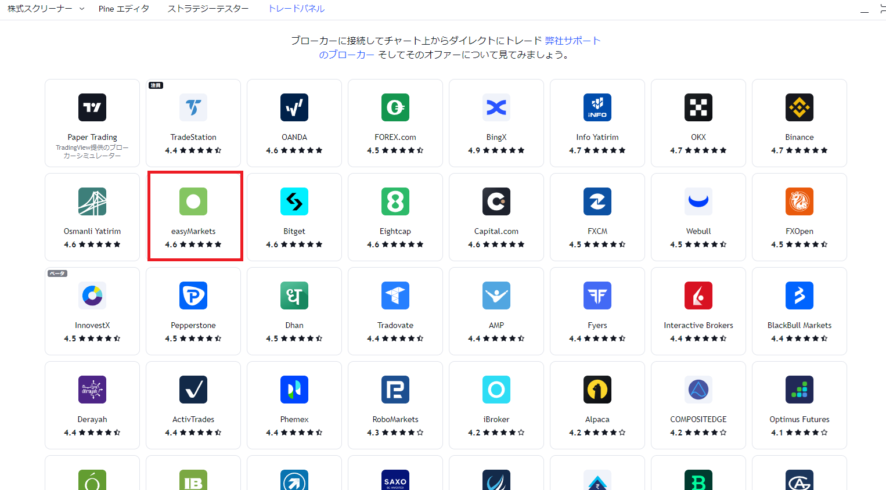Switch to ストラテジーテスター tab
Screen dimensions: 886x490
[208, 9]
